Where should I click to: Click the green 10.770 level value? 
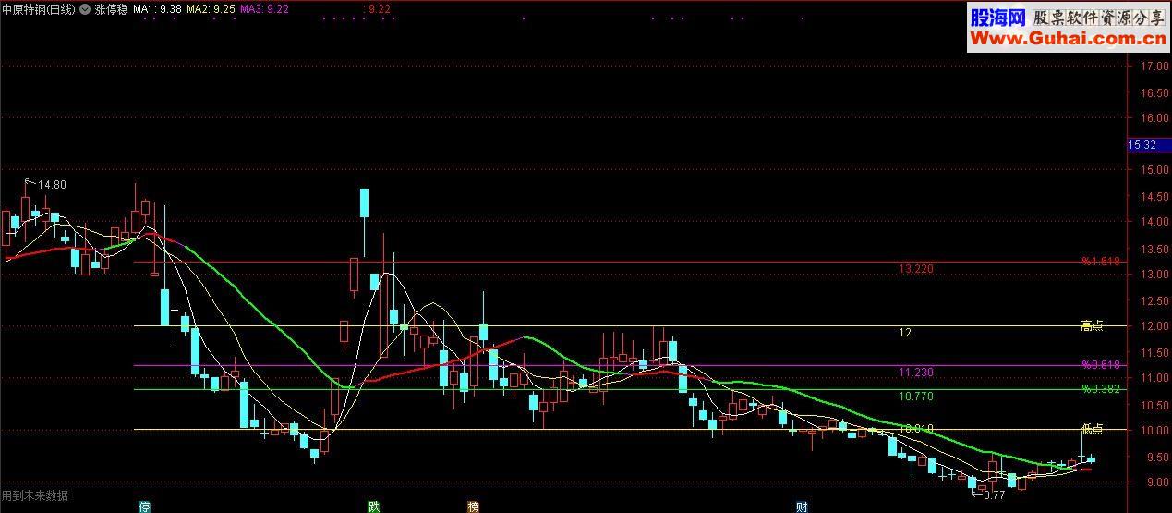(x=915, y=397)
